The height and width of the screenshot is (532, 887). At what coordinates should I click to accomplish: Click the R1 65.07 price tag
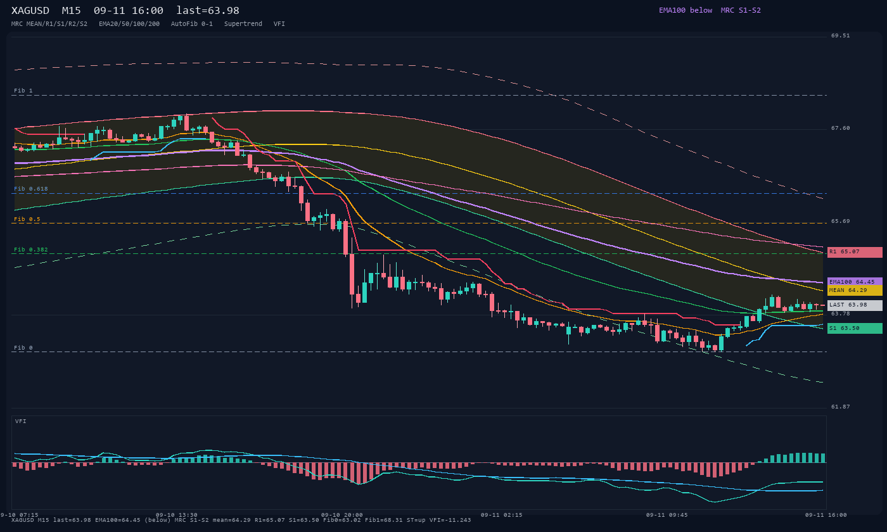[855, 252]
